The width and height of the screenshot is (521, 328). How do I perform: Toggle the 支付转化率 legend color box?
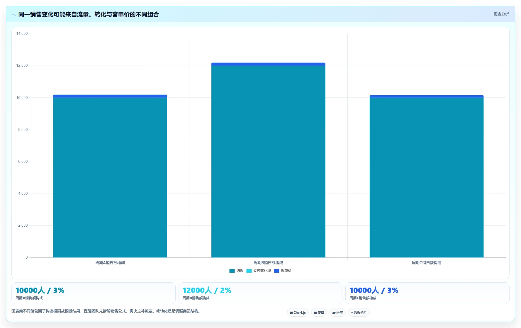(x=249, y=271)
